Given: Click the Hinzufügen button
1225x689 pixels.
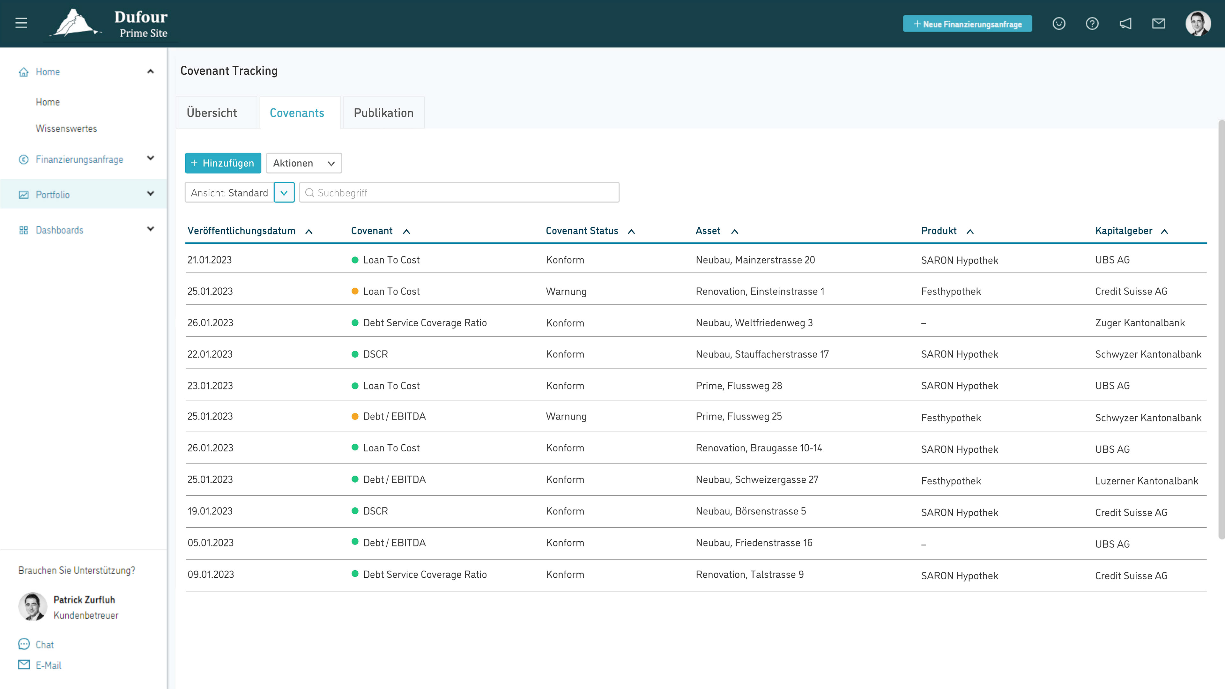Looking at the screenshot, I should tap(223, 163).
